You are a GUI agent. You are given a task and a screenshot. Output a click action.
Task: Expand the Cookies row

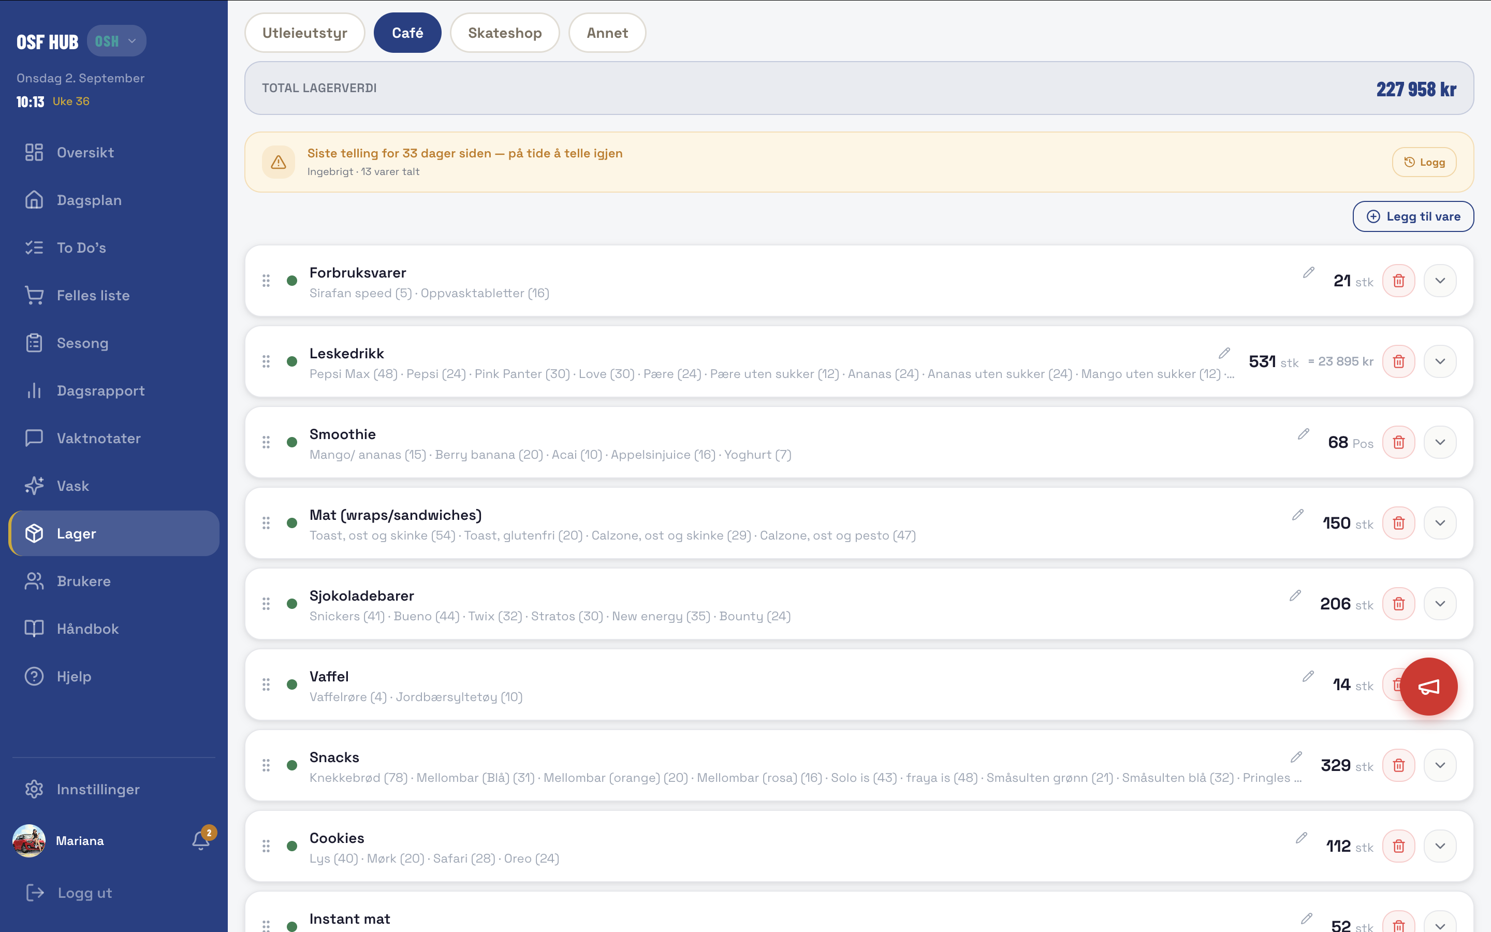1440,846
